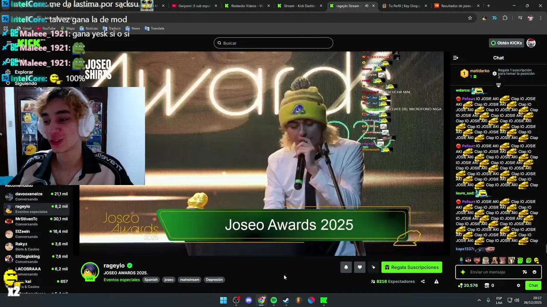
Task: Select the mainstream tag
Action: click(190, 280)
